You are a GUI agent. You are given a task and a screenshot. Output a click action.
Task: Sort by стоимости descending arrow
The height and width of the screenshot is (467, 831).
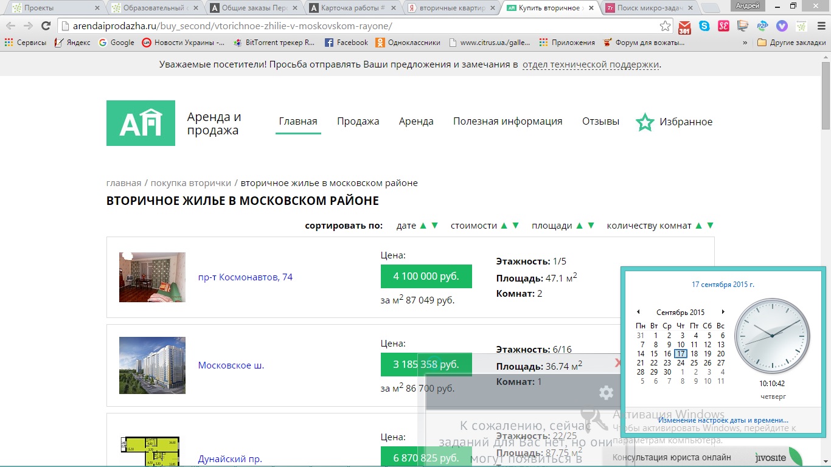(x=515, y=226)
